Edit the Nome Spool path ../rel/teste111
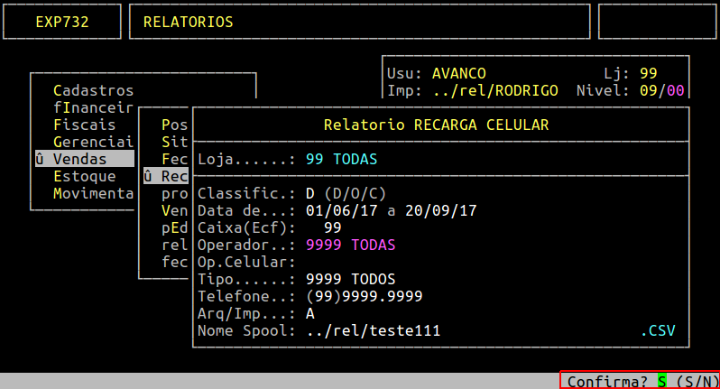This screenshot has width=720, height=389. [373, 330]
